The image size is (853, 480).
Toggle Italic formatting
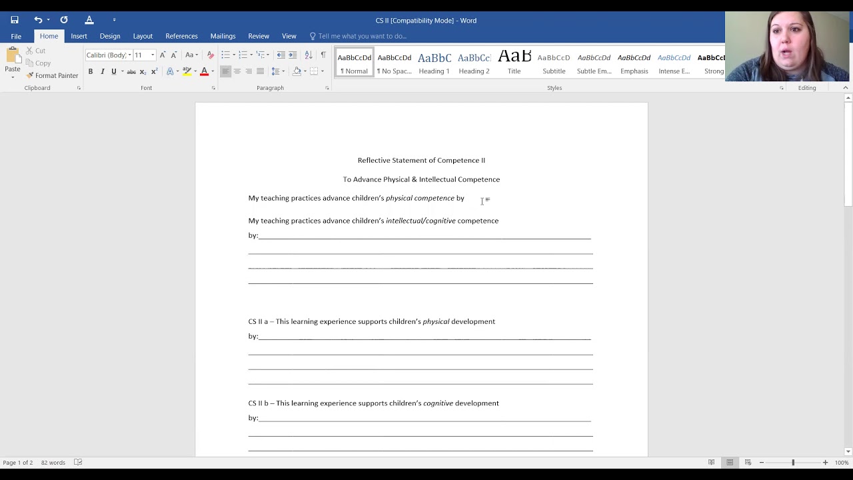pyautogui.click(x=102, y=71)
